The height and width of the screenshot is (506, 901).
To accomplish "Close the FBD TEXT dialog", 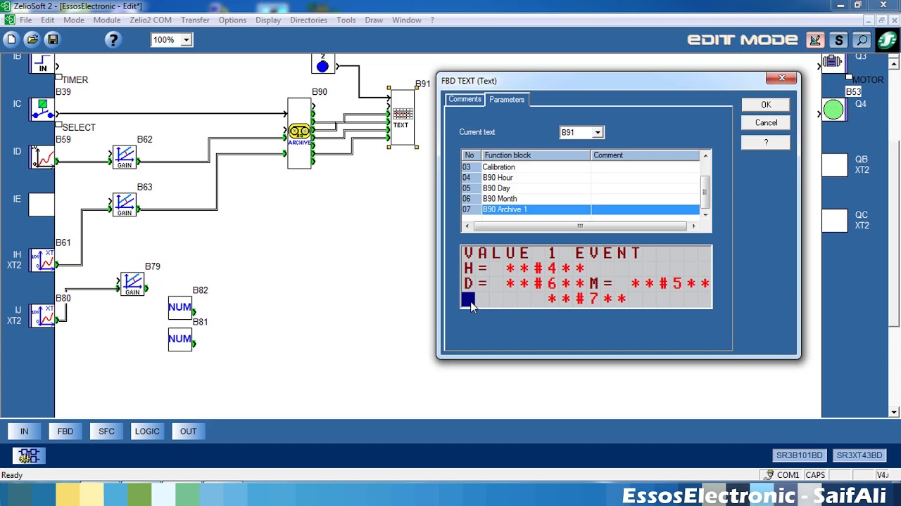I will (781, 78).
